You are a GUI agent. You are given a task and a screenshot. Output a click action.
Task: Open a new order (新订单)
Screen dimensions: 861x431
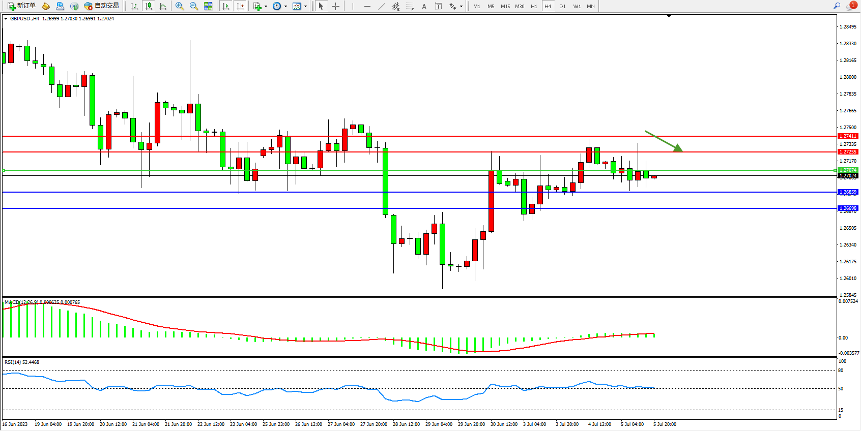click(x=21, y=6)
